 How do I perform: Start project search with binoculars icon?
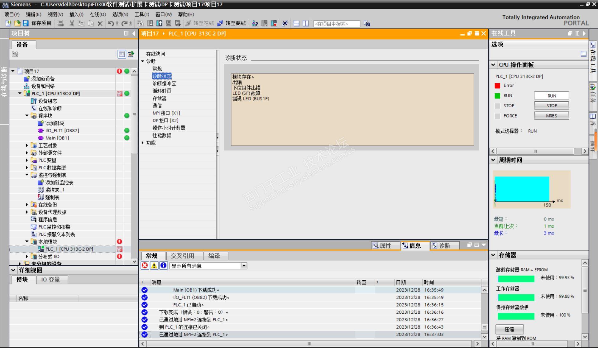click(x=367, y=24)
